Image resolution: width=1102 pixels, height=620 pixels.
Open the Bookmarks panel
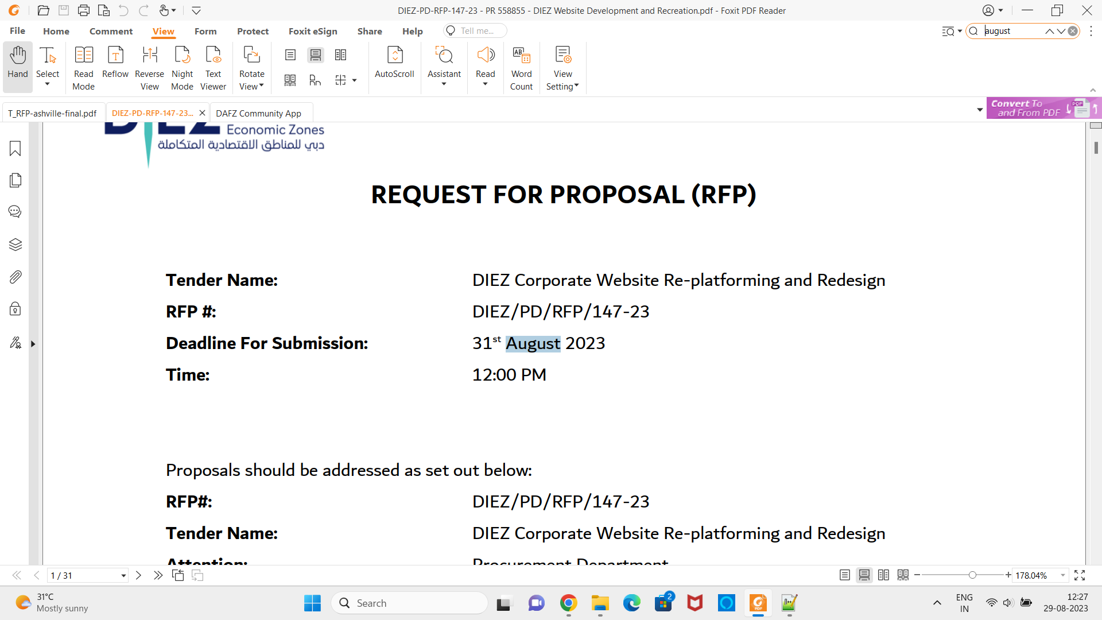pyautogui.click(x=15, y=149)
